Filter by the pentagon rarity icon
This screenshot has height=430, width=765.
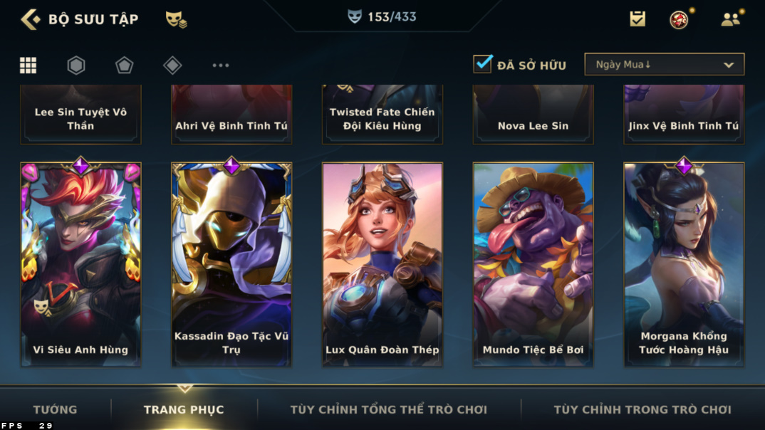click(x=125, y=65)
